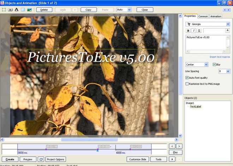This screenshot has width=233, height=166.
Task: Enable Rasterize text to PNG image
Action: (x=187, y=84)
